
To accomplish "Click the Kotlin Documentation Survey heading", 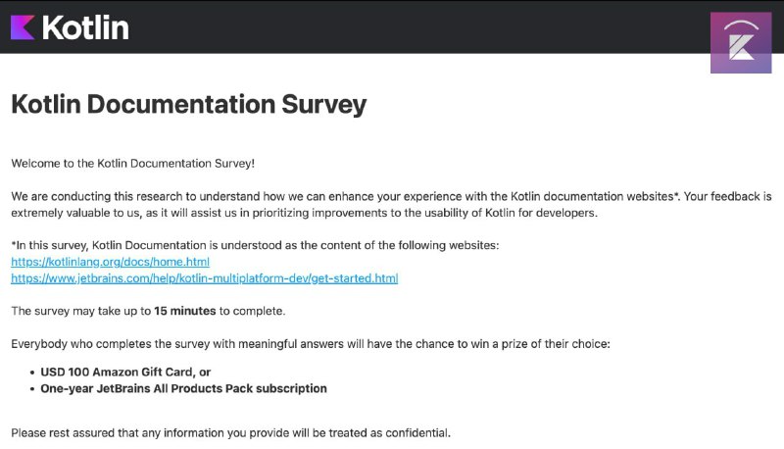I will pos(189,105).
